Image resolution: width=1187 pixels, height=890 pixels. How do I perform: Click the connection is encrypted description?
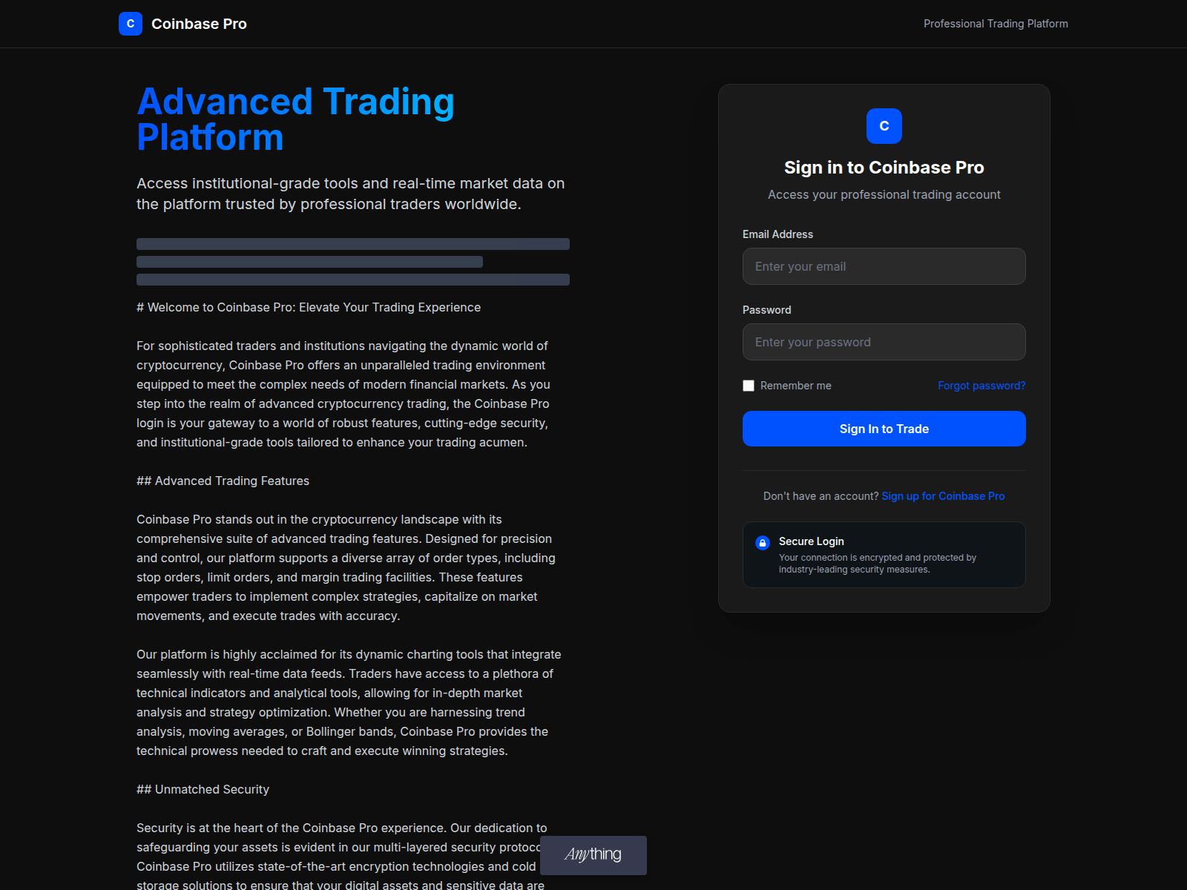pos(878,564)
